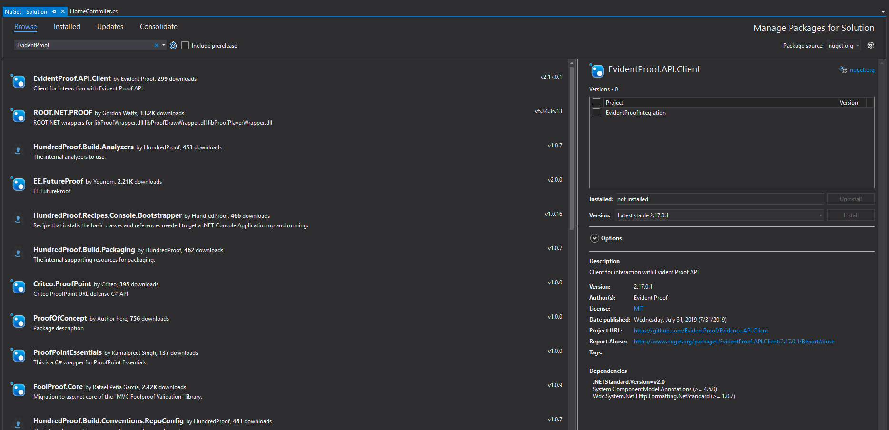Image resolution: width=889 pixels, height=430 pixels.
Task: Select the ProofPointEssentials package title
Action: pos(68,352)
